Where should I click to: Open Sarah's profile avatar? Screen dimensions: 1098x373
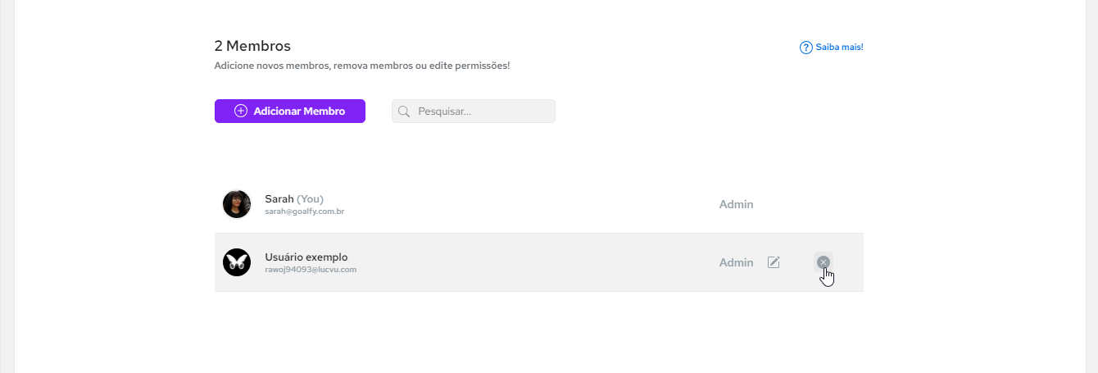click(237, 204)
